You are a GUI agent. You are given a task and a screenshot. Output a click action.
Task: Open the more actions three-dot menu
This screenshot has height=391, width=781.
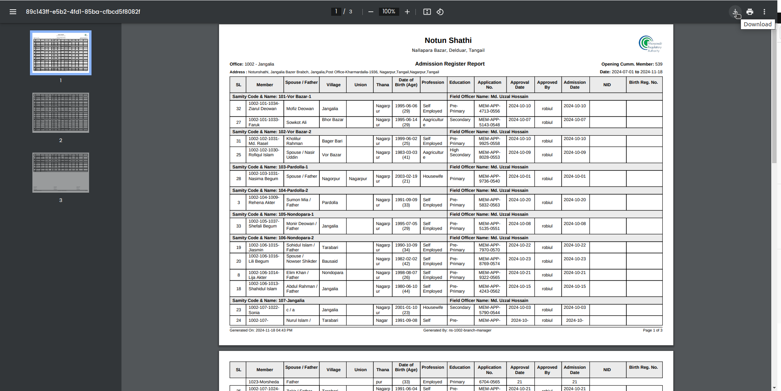[x=764, y=12]
